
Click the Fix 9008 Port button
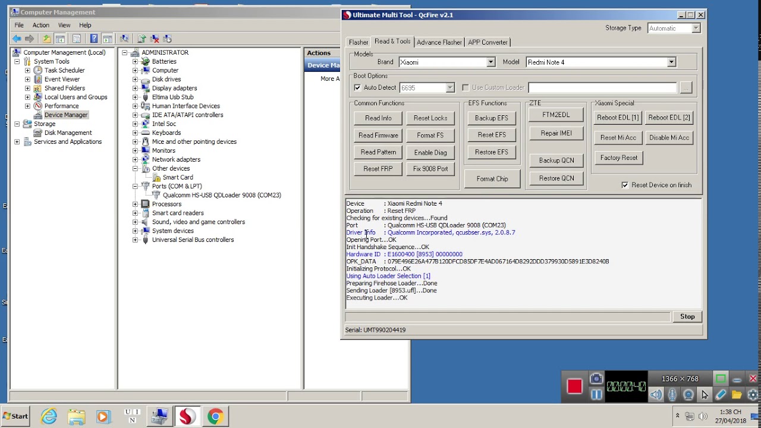point(430,169)
